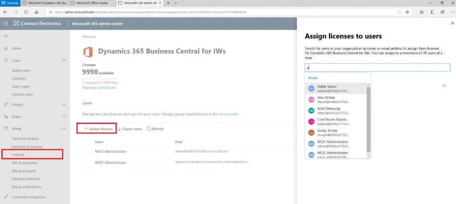Open browser settings ellipsis menu
Screen dimensions: 456x204
[x=452, y=12]
